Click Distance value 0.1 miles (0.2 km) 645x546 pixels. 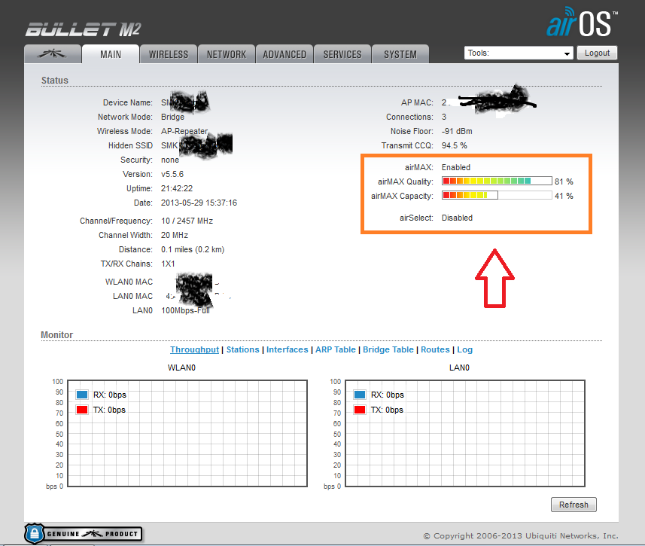(193, 249)
